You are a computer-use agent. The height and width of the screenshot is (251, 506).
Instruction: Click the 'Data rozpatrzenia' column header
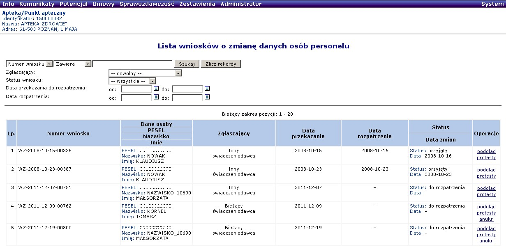(x=374, y=133)
